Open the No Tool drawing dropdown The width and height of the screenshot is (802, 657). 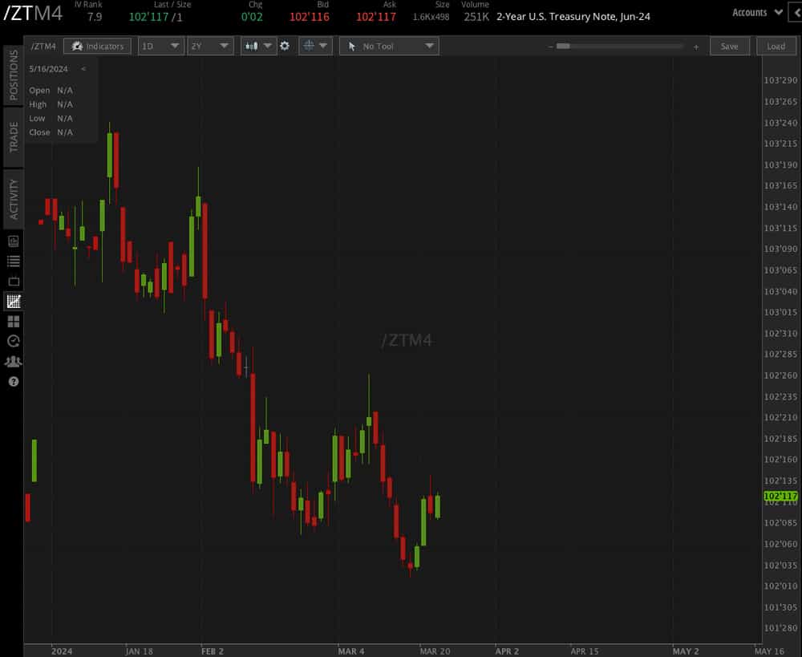coord(389,46)
